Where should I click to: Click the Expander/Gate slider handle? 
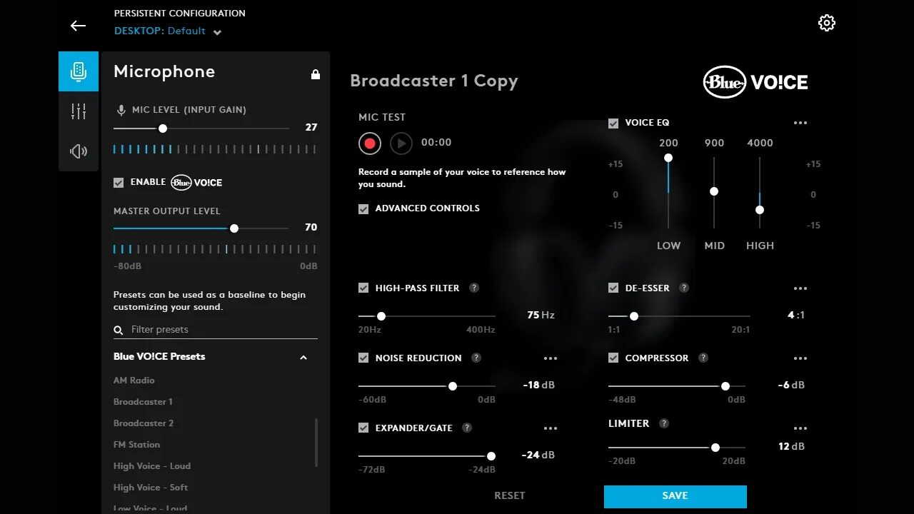pyautogui.click(x=491, y=456)
